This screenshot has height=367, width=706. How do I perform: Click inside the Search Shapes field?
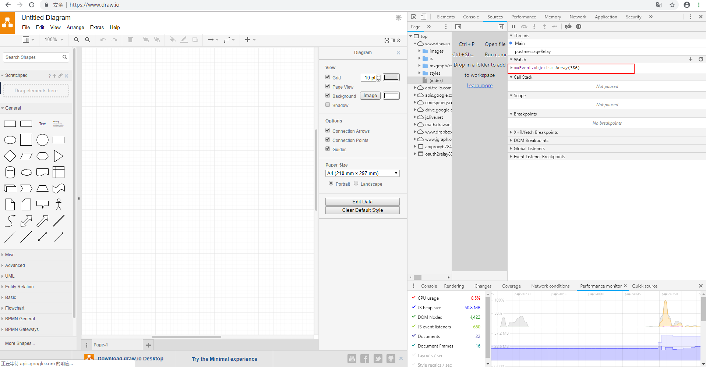[x=32, y=57]
